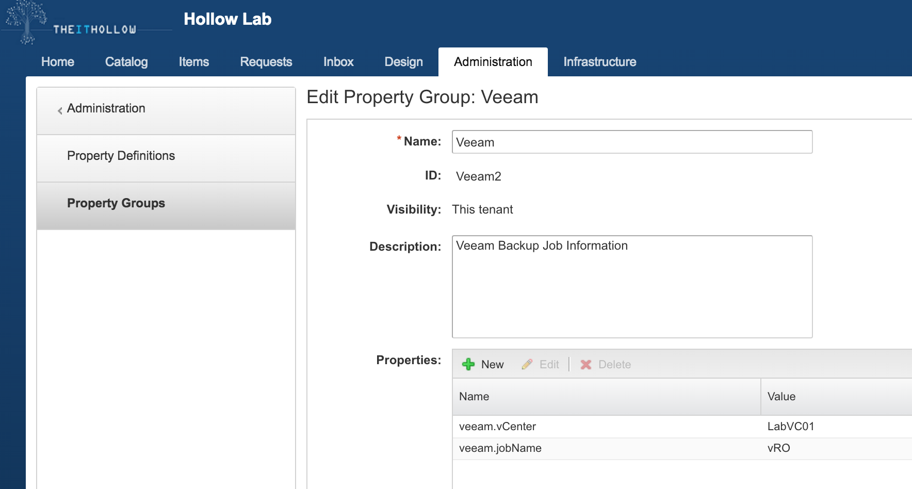Screen dimensions: 912x489
Task: Select Property Groups in the sidebar
Action: [116, 203]
